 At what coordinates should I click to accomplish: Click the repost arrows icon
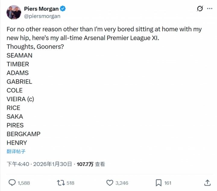(61, 183)
